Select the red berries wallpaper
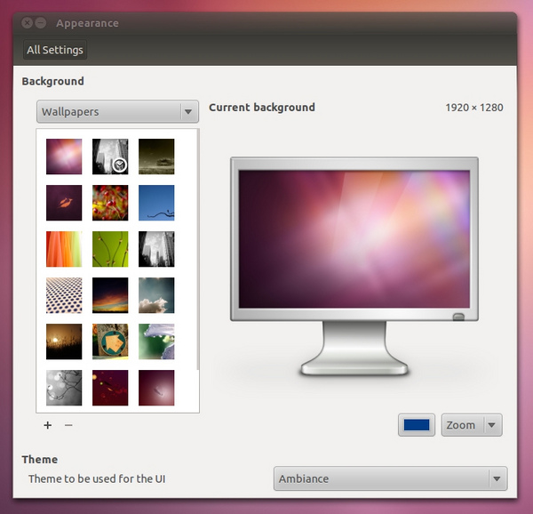533x514 pixels. (110, 203)
